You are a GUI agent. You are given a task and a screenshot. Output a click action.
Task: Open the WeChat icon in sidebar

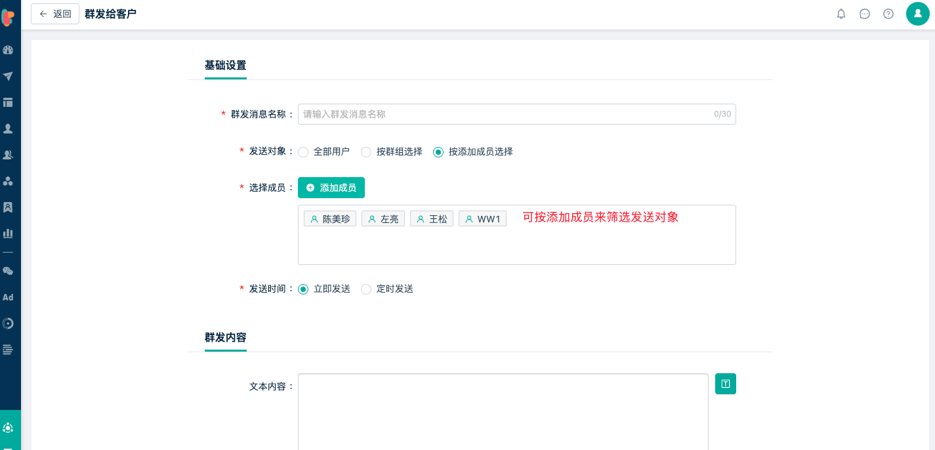(x=8, y=271)
